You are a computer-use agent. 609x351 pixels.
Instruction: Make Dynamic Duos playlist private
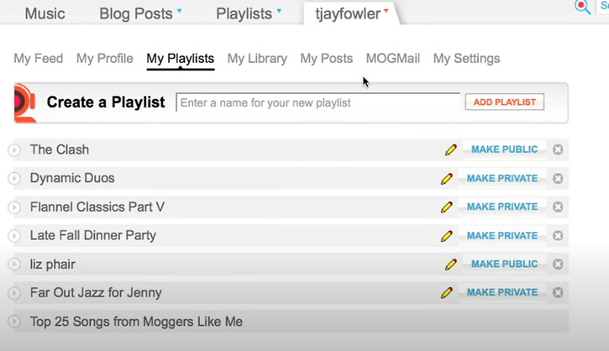pos(502,178)
